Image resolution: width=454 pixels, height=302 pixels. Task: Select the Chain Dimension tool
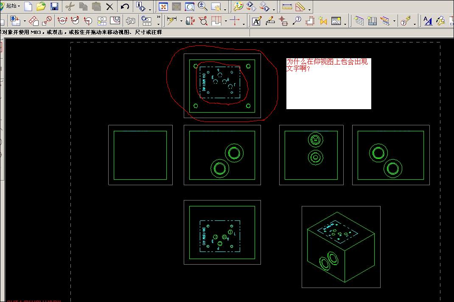point(216,20)
